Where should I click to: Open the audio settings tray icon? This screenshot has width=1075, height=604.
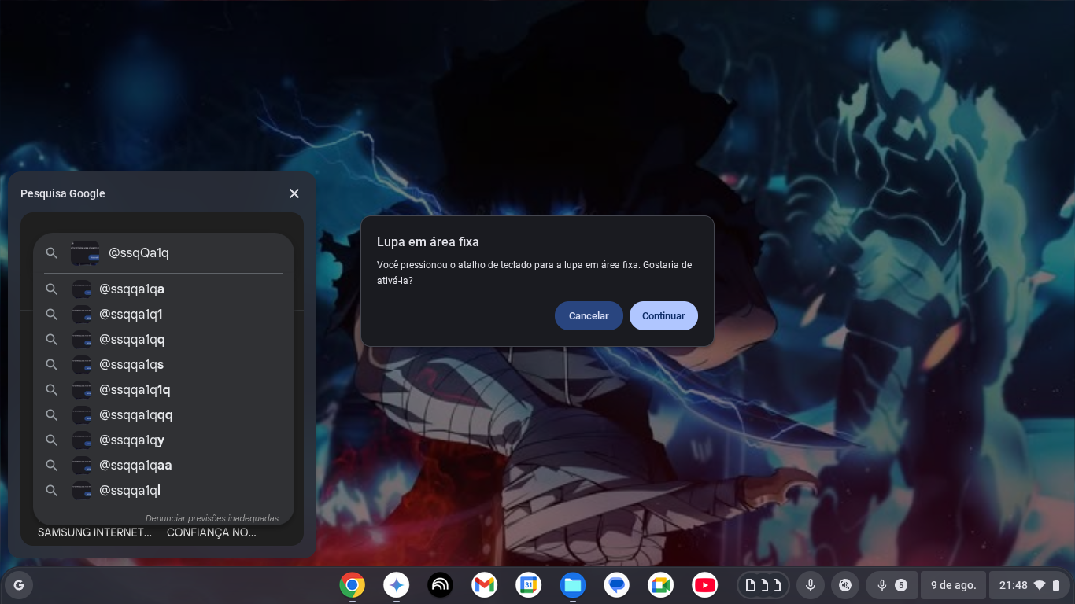click(845, 585)
